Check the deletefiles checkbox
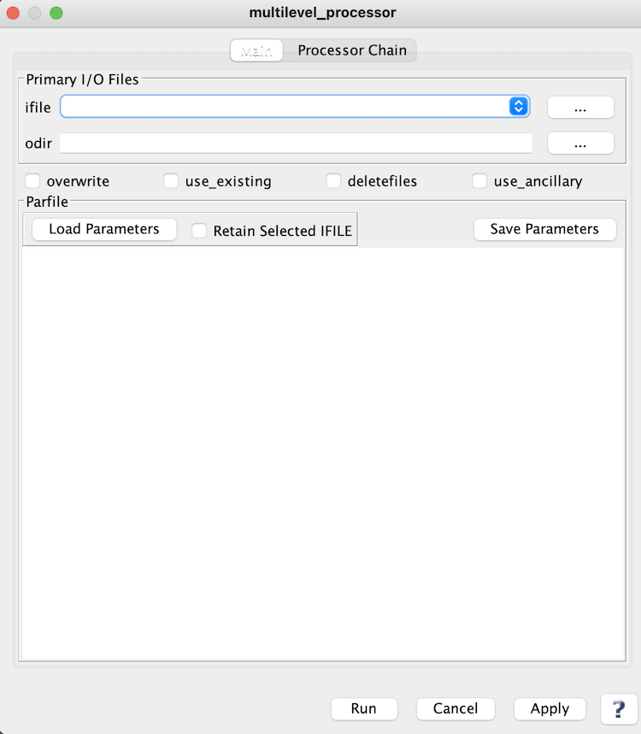The image size is (641, 734). click(333, 181)
